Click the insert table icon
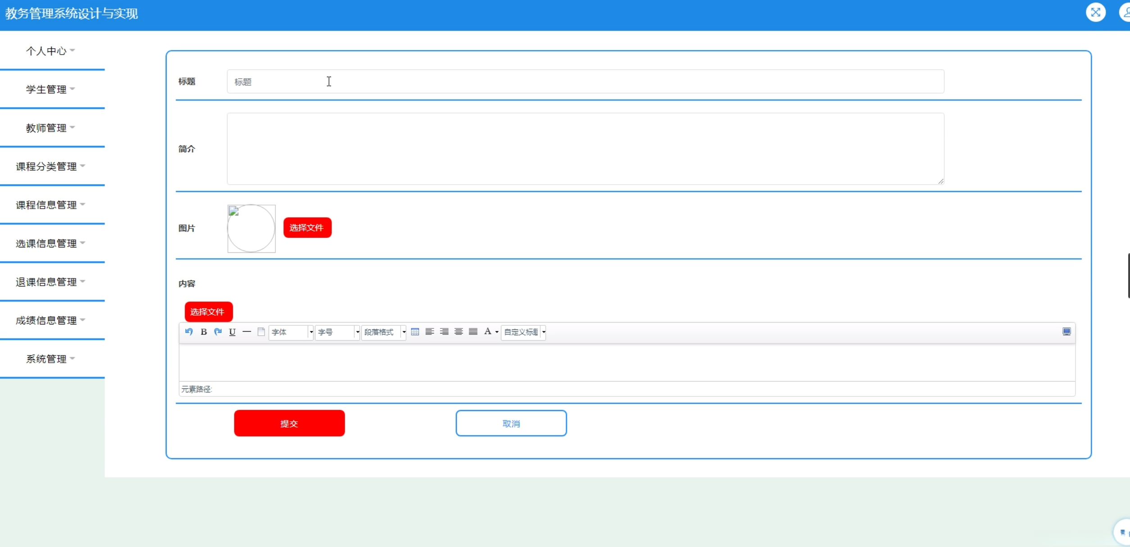The image size is (1130, 547). pos(415,332)
